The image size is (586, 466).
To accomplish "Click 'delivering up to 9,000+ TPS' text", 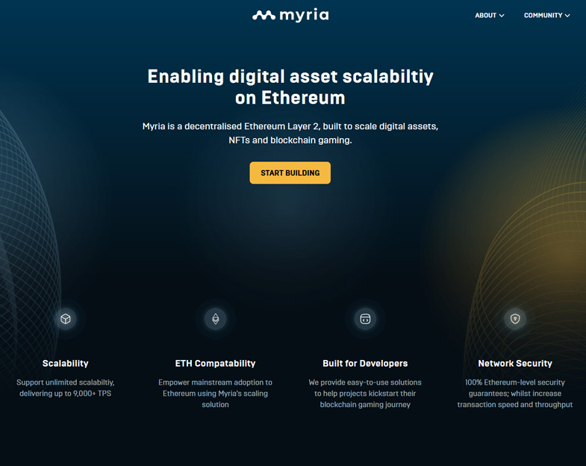I will coord(66,394).
